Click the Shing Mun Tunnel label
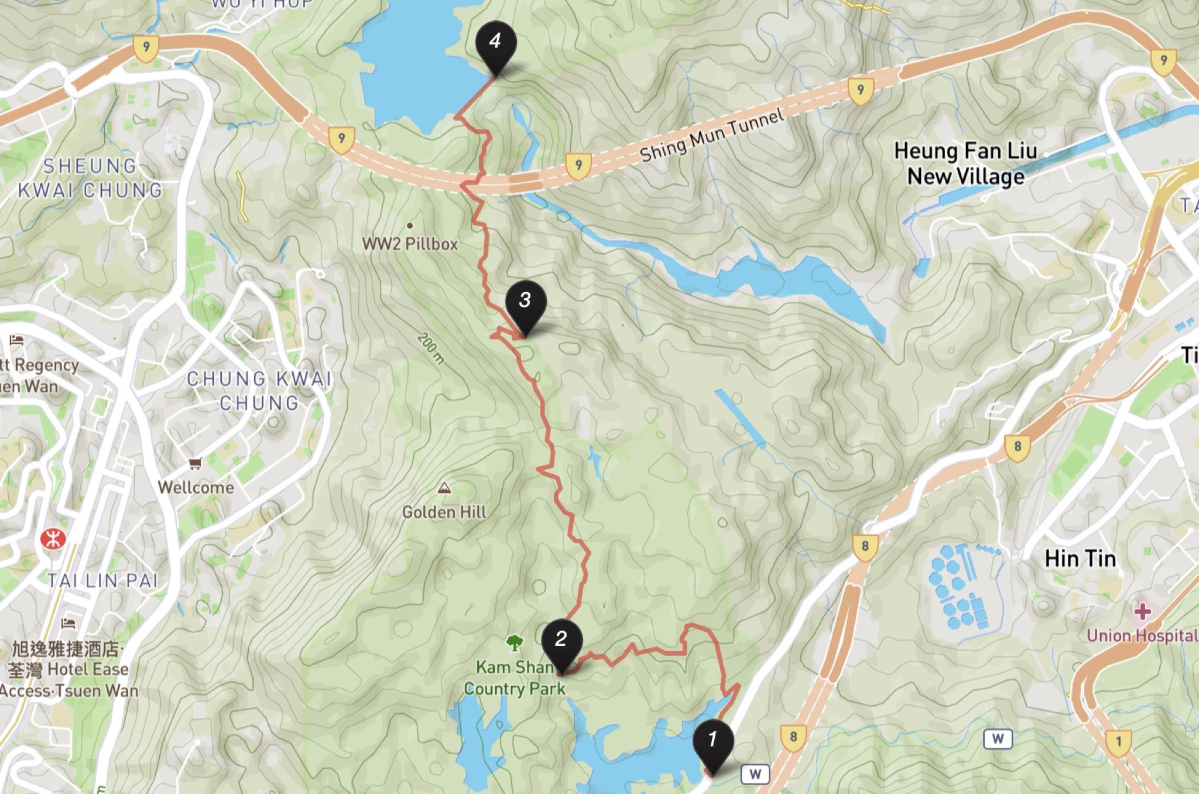Image resolution: width=1199 pixels, height=794 pixels. pos(711,136)
